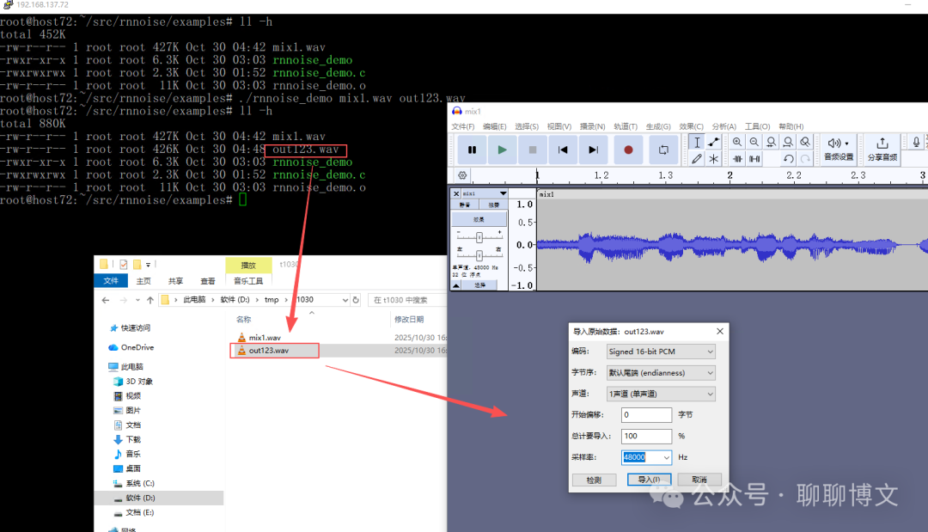The width and height of the screenshot is (928, 532).
Task: Skip to start of the track
Action: pos(563,150)
